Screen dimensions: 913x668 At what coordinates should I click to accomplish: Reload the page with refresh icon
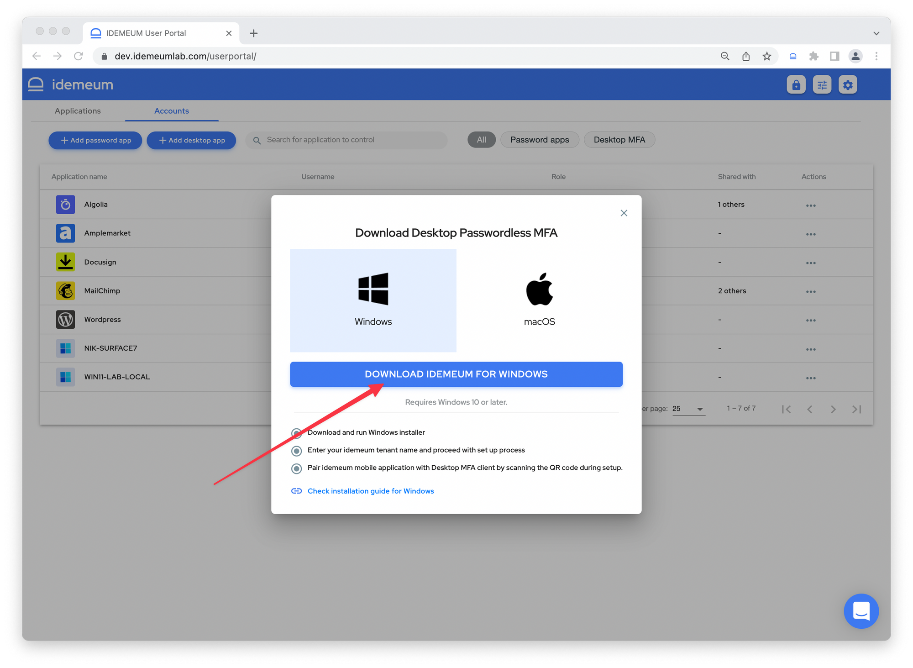click(79, 56)
